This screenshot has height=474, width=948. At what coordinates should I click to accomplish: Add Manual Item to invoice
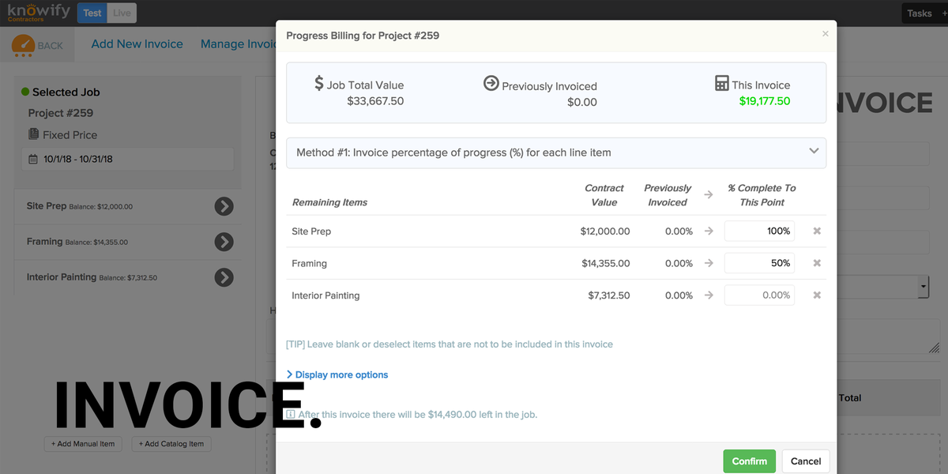[x=83, y=444]
